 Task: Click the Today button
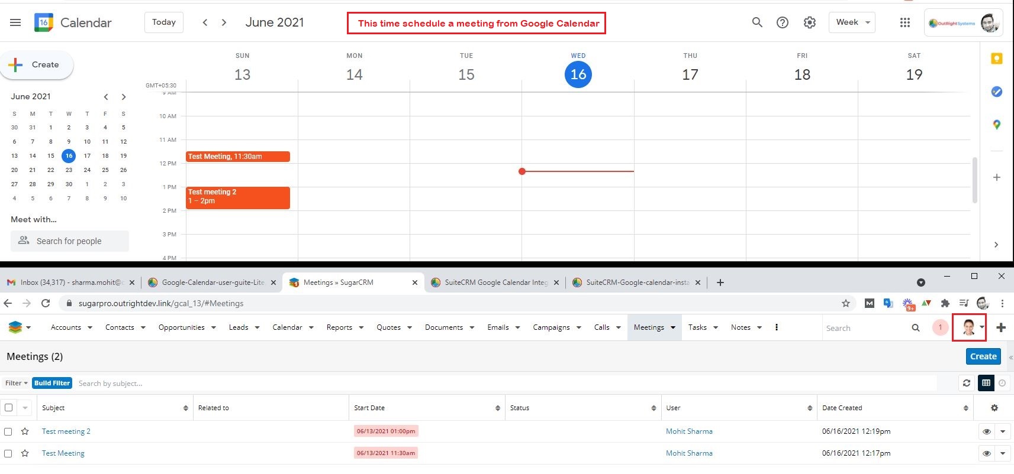164,22
